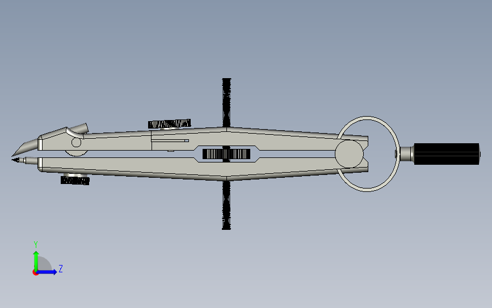Select the metal collar between ring and handle

pos(407,153)
